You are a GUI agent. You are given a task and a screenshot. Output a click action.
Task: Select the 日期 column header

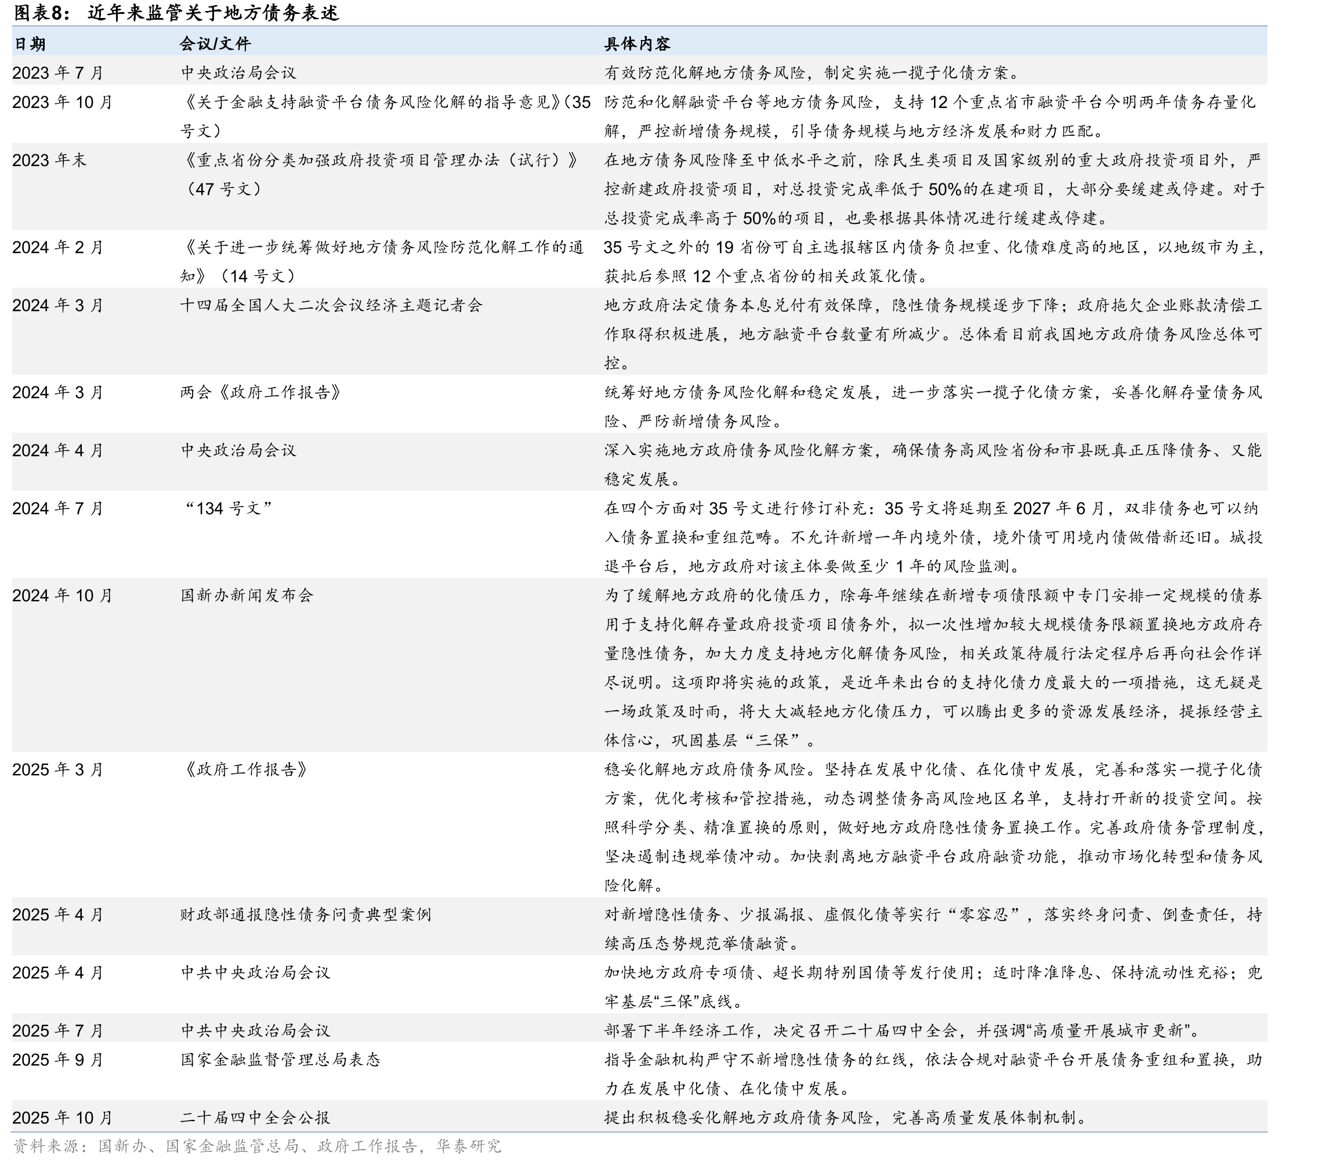tap(30, 44)
